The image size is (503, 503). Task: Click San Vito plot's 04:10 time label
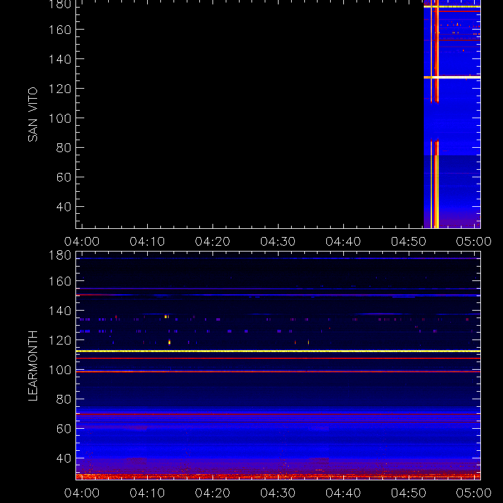(x=147, y=241)
